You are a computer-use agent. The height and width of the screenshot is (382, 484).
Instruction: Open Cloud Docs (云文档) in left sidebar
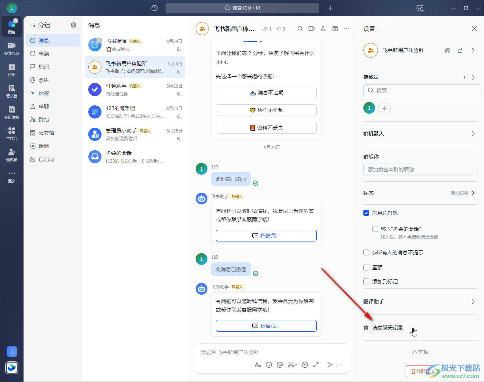point(12,91)
